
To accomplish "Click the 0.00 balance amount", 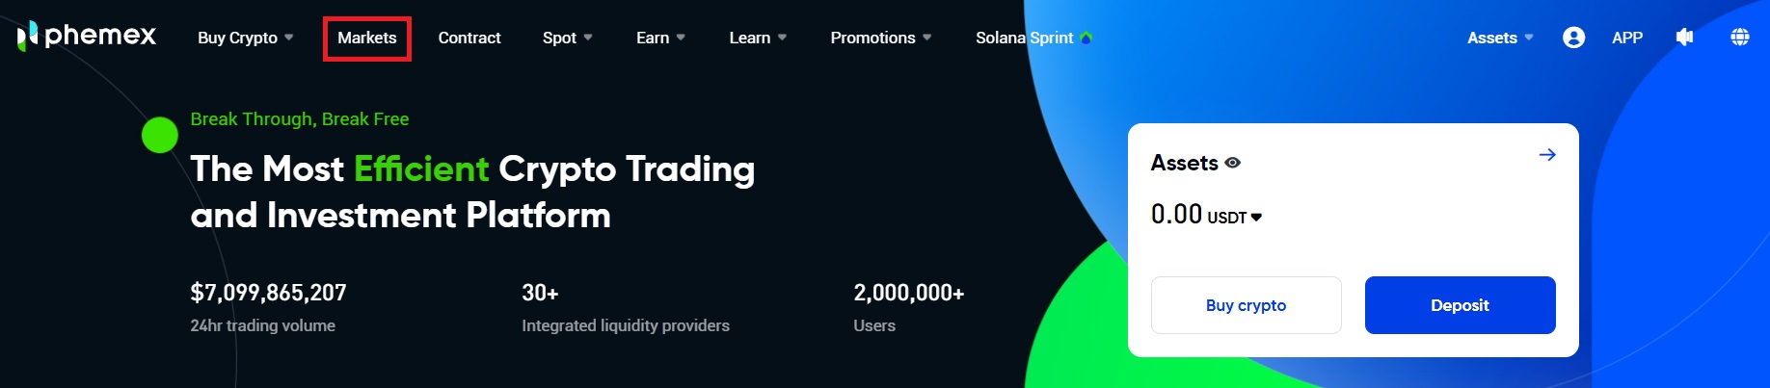I will (x=1176, y=214).
